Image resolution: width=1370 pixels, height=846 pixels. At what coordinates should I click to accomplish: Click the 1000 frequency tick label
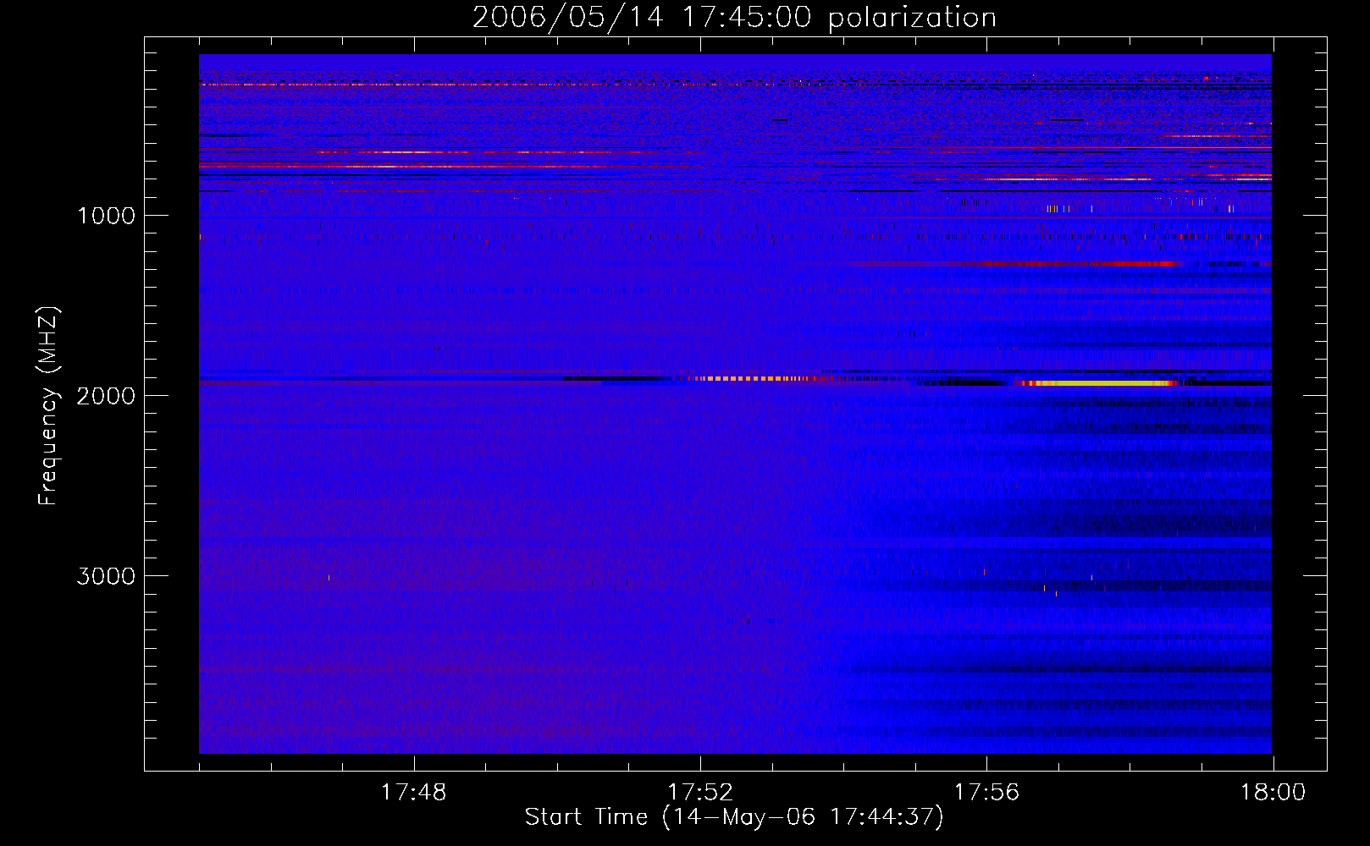(x=106, y=216)
